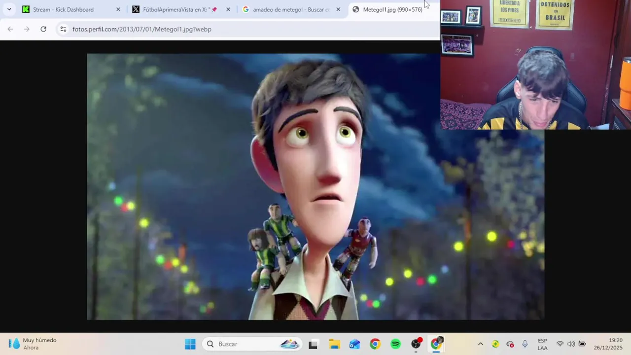Reload the Metegol1.jpg page
This screenshot has height=355, width=631.
click(43, 29)
